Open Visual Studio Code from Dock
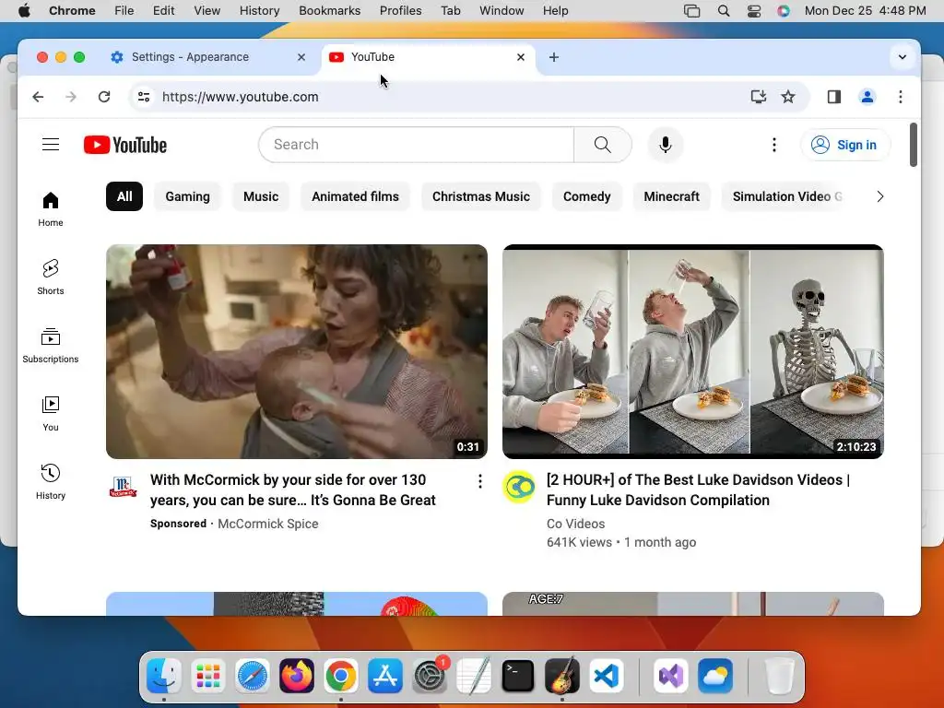The height and width of the screenshot is (708, 944). coord(607,676)
